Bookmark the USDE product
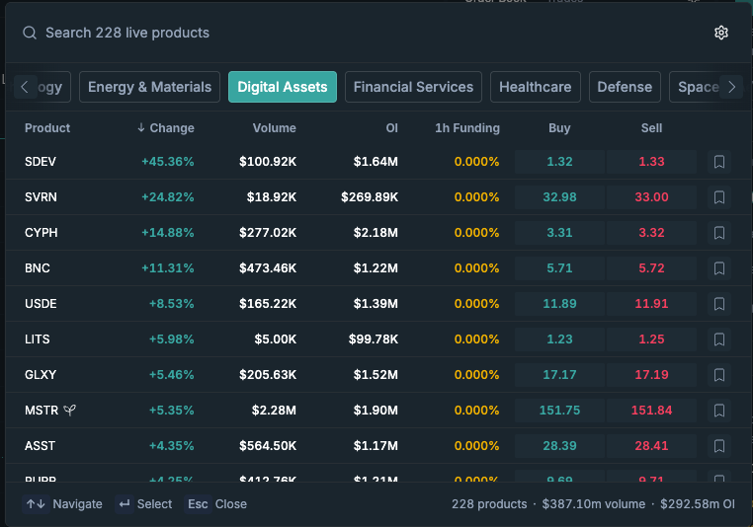753x527 pixels. 718,304
